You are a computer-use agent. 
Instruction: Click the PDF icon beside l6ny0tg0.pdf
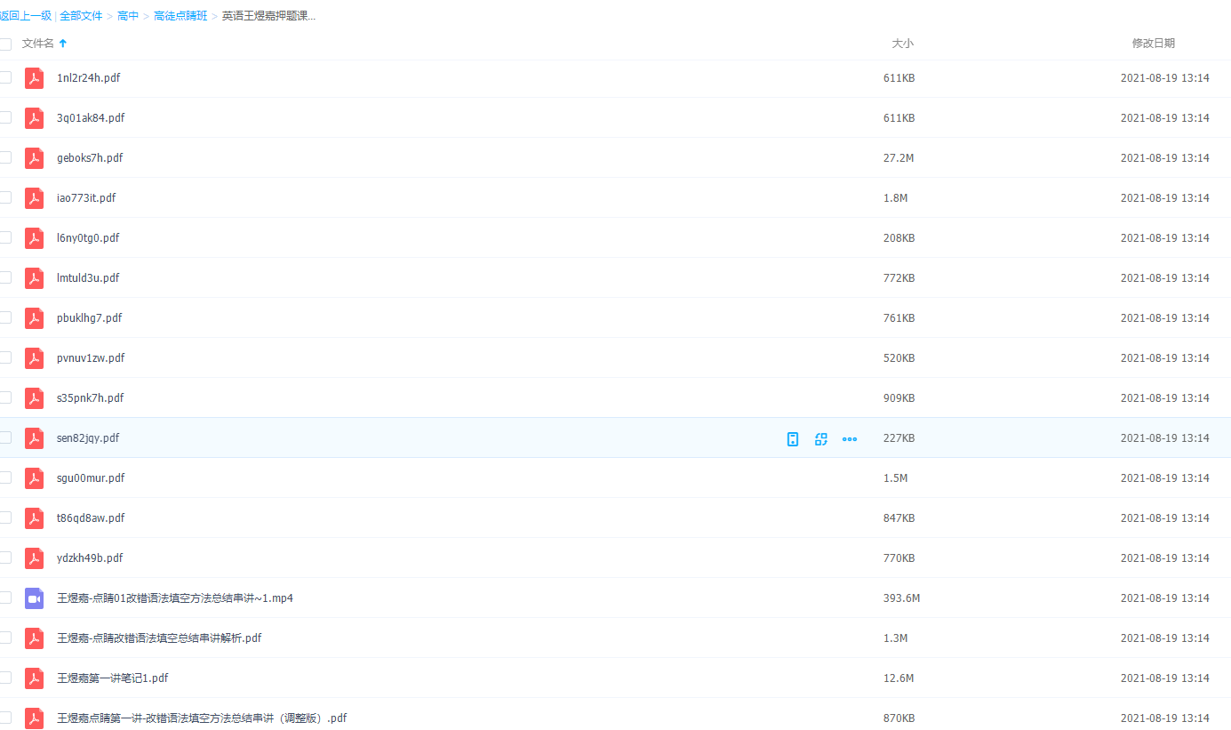pyautogui.click(x=34, y=238)
